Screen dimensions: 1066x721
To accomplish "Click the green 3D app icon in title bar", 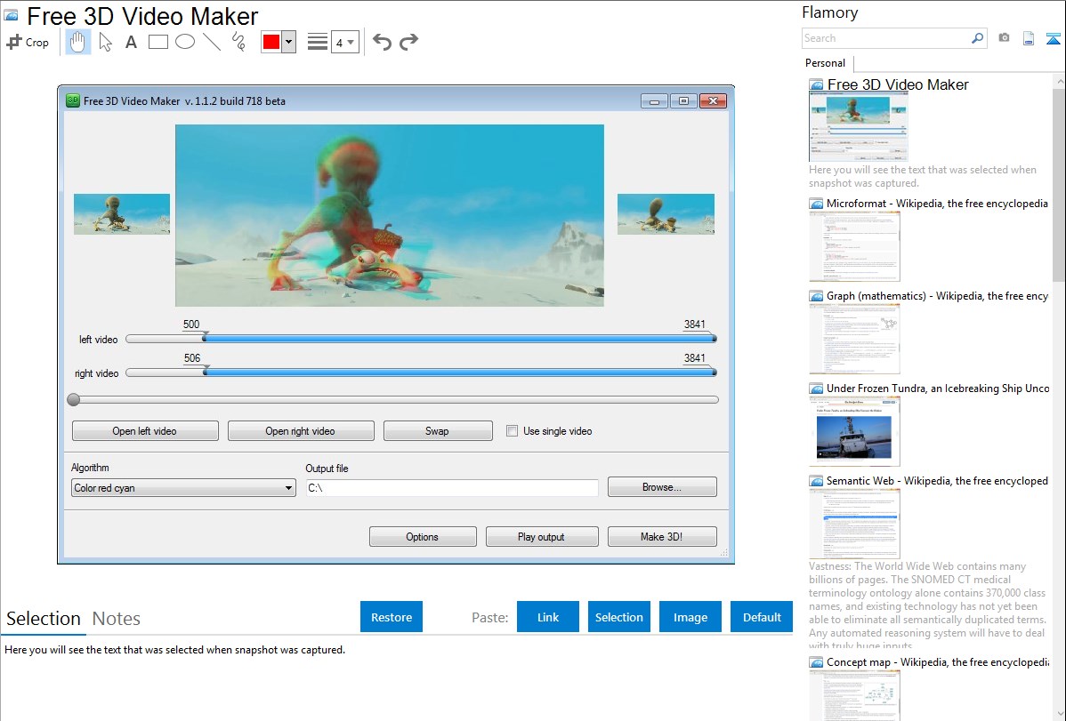I will 72,100.
